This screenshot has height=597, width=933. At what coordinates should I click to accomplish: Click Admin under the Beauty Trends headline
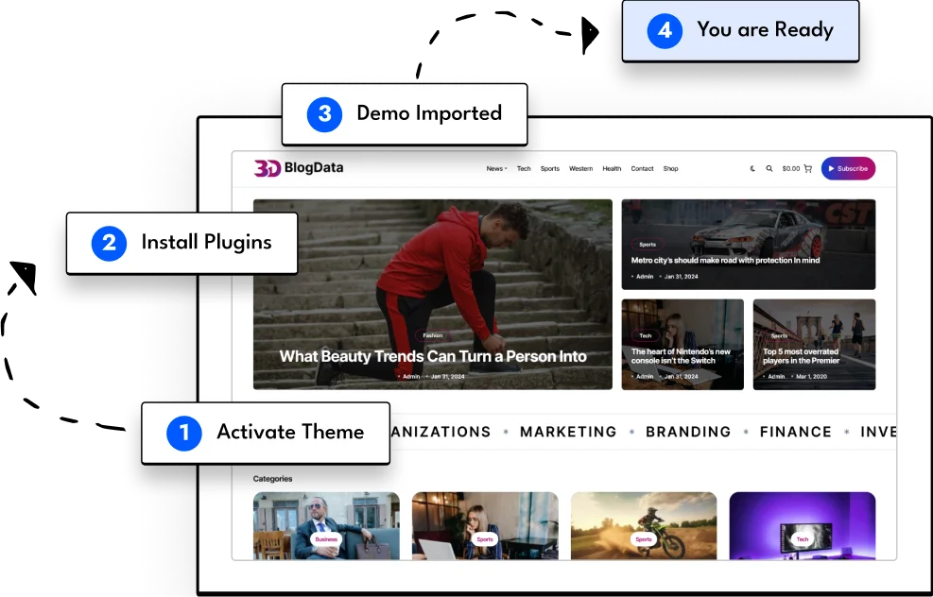[x=411, y=376]
